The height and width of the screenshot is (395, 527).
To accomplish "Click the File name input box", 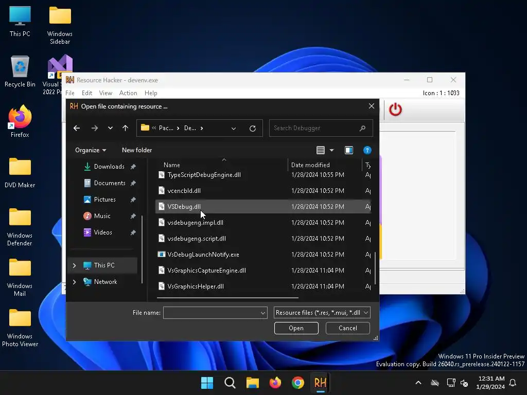I will tap(212, 313).
